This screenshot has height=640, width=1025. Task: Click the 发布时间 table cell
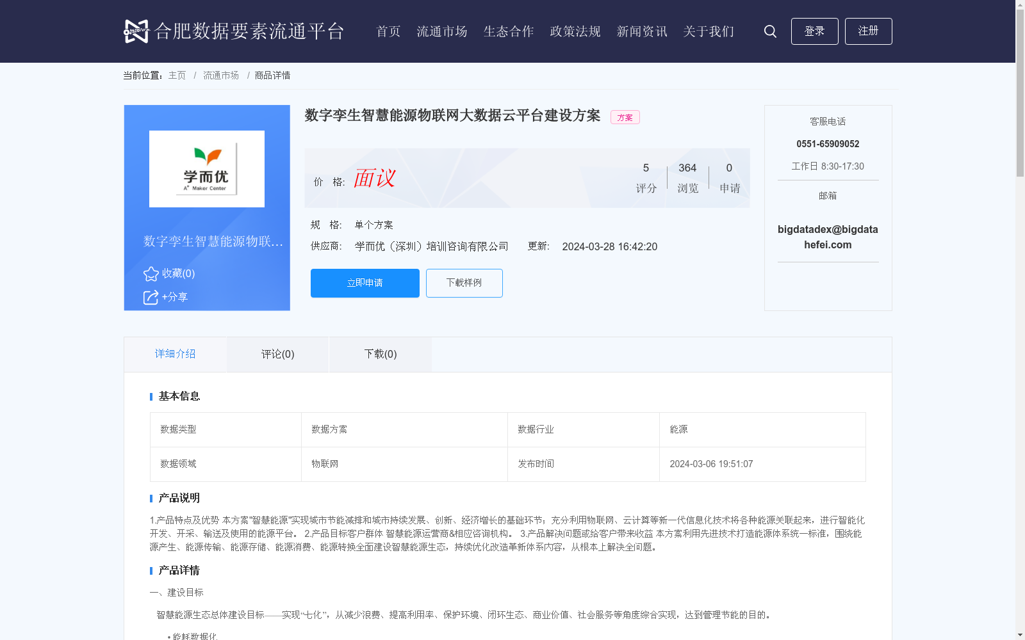click(584, 464)
